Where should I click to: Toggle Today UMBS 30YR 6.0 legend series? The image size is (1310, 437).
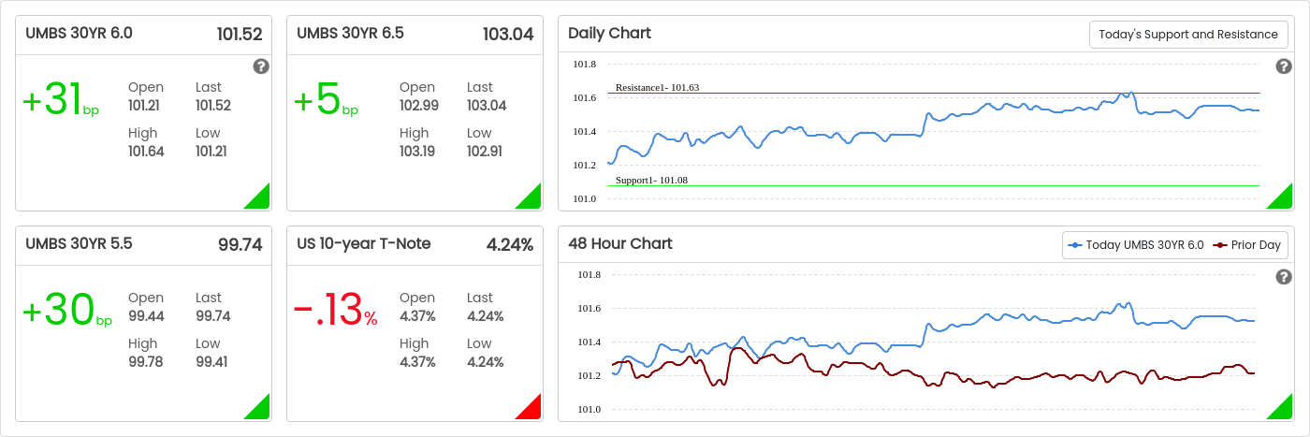click(x=1136, y=245)
